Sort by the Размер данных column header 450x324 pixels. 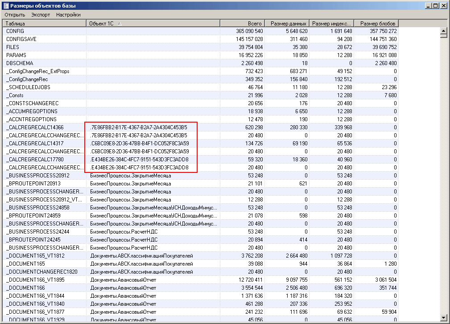(287, 24)
